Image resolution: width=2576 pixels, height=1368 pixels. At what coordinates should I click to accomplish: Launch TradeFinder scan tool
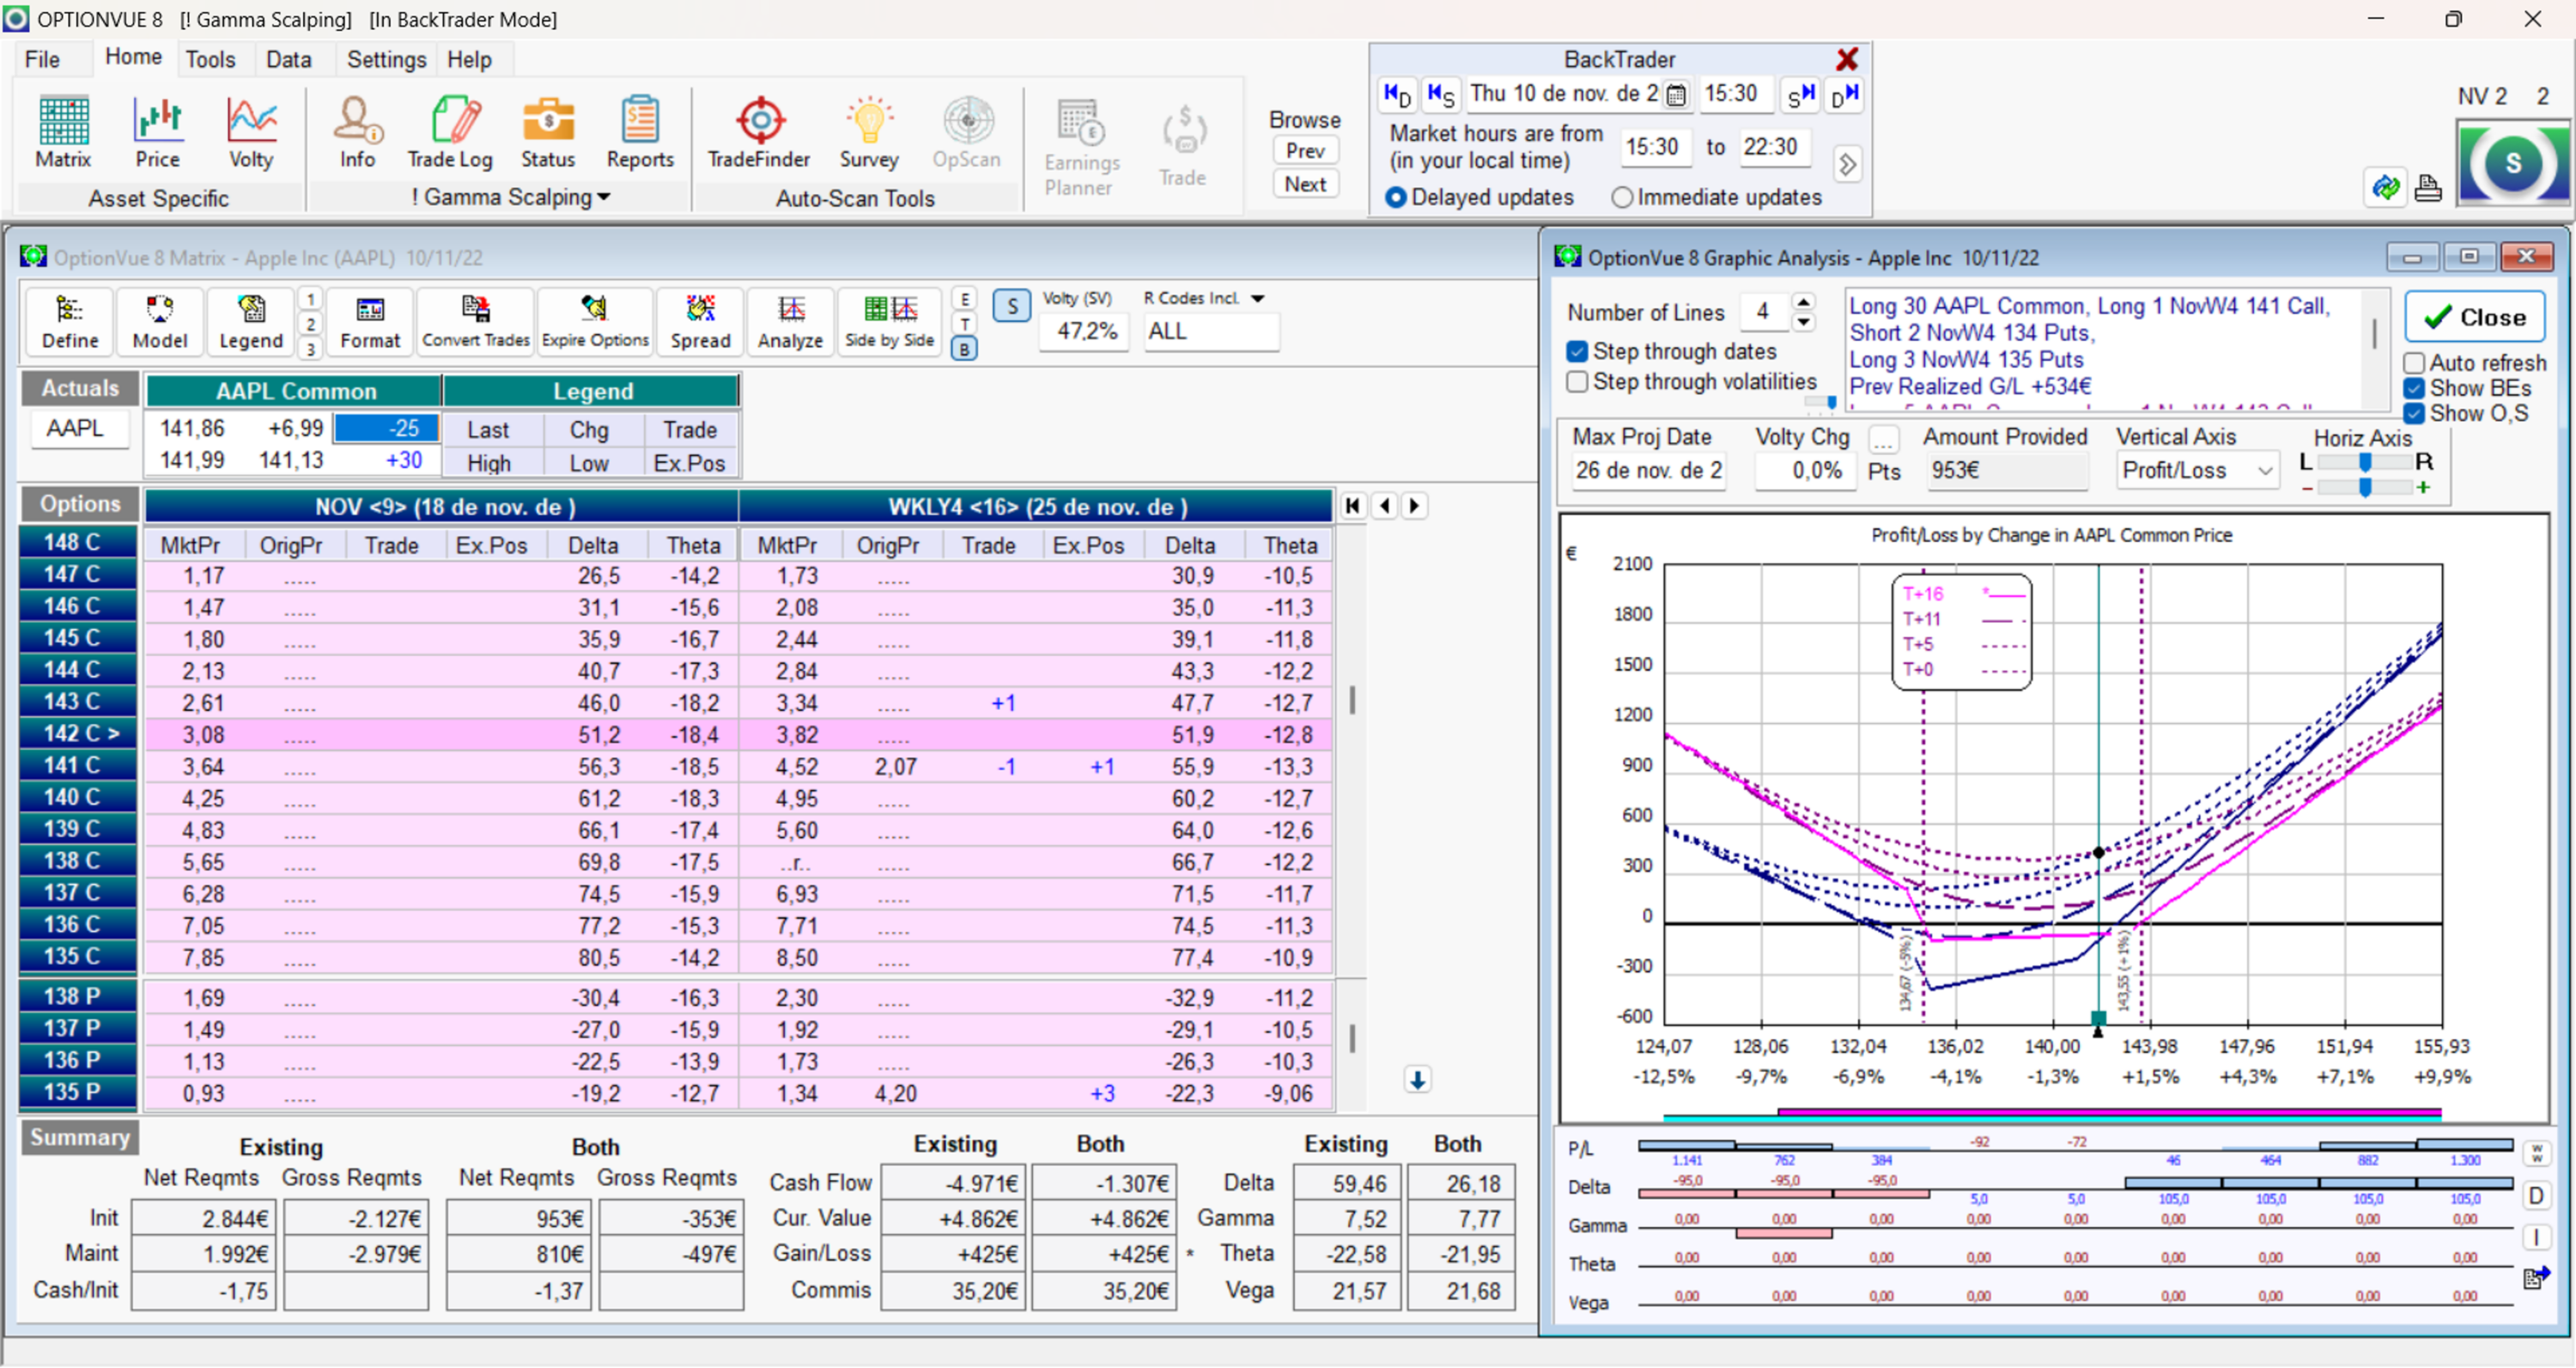tap(759, 133)
